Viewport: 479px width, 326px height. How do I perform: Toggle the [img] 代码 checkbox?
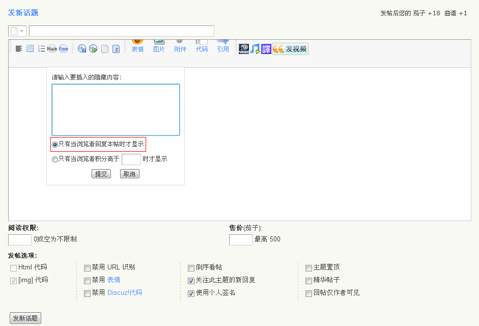(x=13, y=281)
